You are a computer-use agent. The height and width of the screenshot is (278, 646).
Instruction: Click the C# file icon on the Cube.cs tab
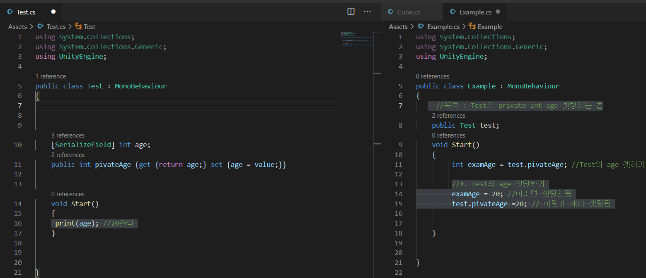click(x=391, y=12)
